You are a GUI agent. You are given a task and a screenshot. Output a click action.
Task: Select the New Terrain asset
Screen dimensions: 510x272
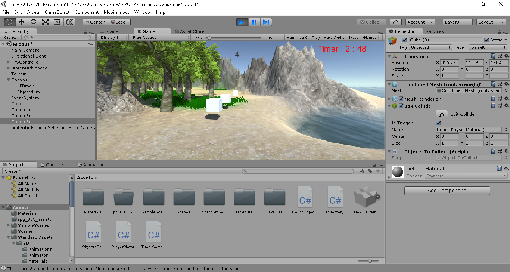tap(365, 200)
